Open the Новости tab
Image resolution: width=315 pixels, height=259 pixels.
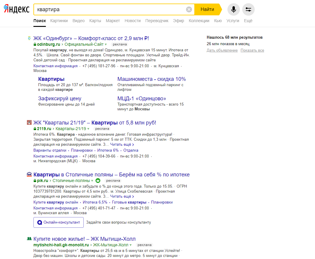[x=133, y=21]
